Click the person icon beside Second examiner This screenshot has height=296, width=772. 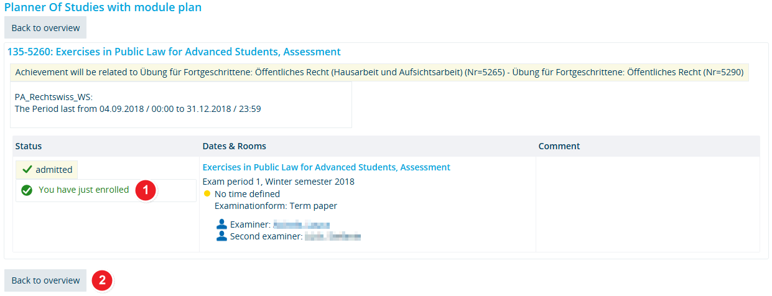(x=222, y=236)
